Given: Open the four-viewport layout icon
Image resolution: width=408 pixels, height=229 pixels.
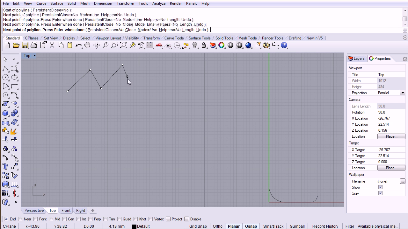Looking at the screenshot, I should tap(150, 45).
